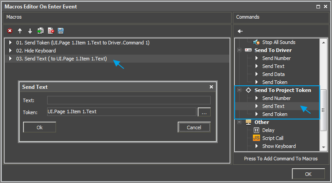332x183 pixels.
Task: Select Send Text under Send To Project Token
Action: (273, 106)
